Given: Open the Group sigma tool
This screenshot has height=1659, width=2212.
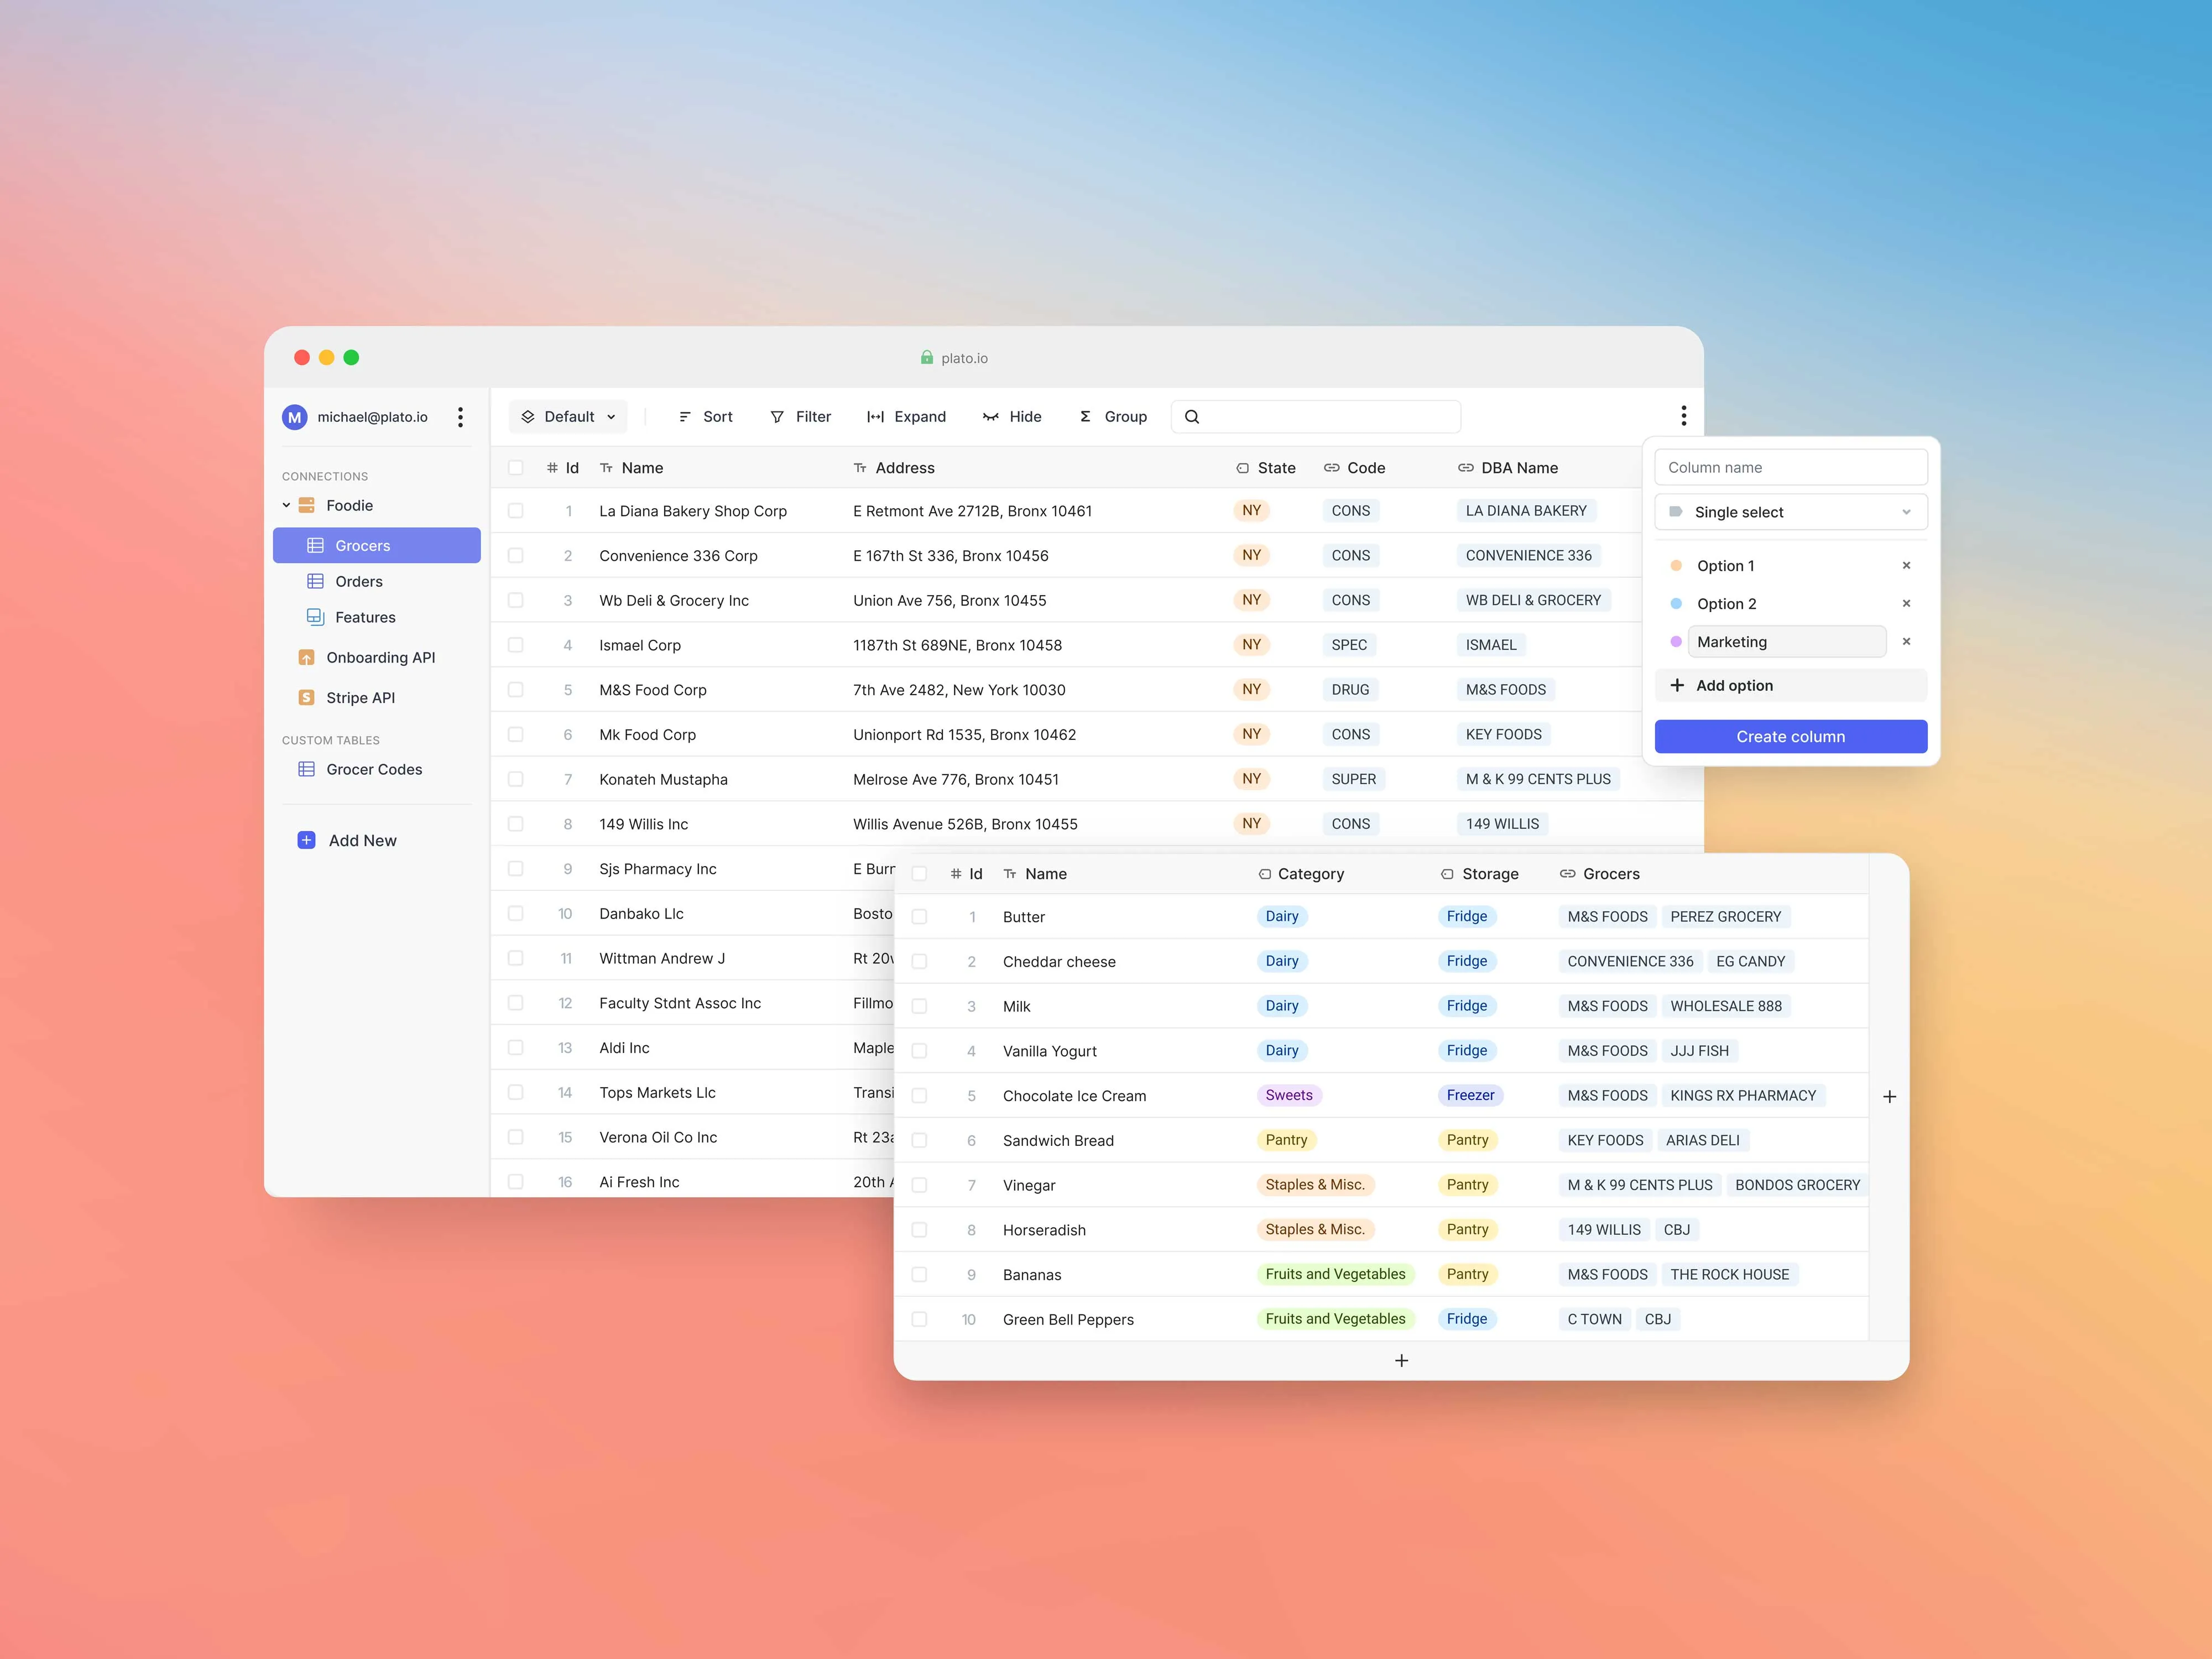Looking at the screenshot, I should click(1085, 417).
